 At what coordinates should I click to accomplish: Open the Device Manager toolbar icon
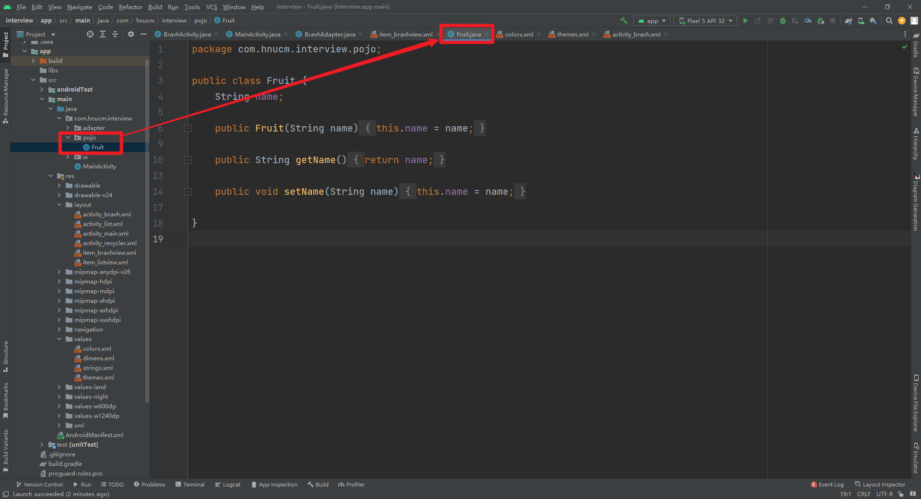tap(861, 21)
